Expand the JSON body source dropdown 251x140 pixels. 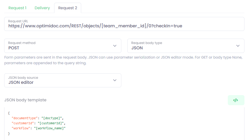[62, 80]
